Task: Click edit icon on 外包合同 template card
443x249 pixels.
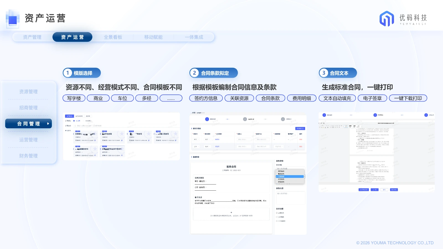Action: tap(122, 140)
